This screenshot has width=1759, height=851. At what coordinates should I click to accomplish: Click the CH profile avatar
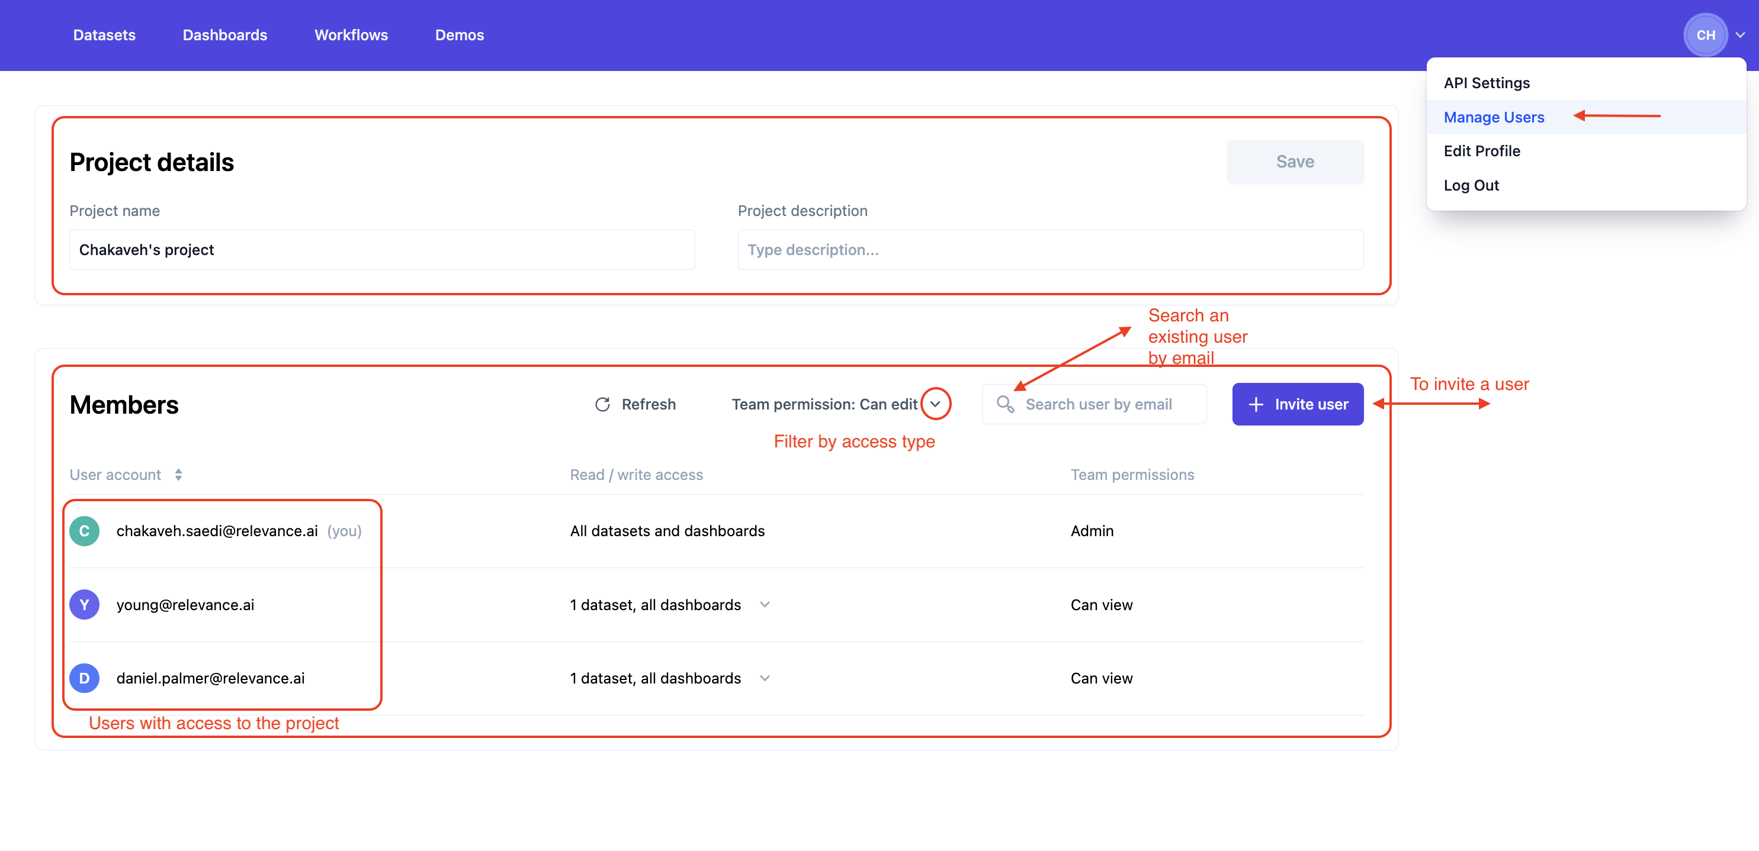click(1705, 36)
